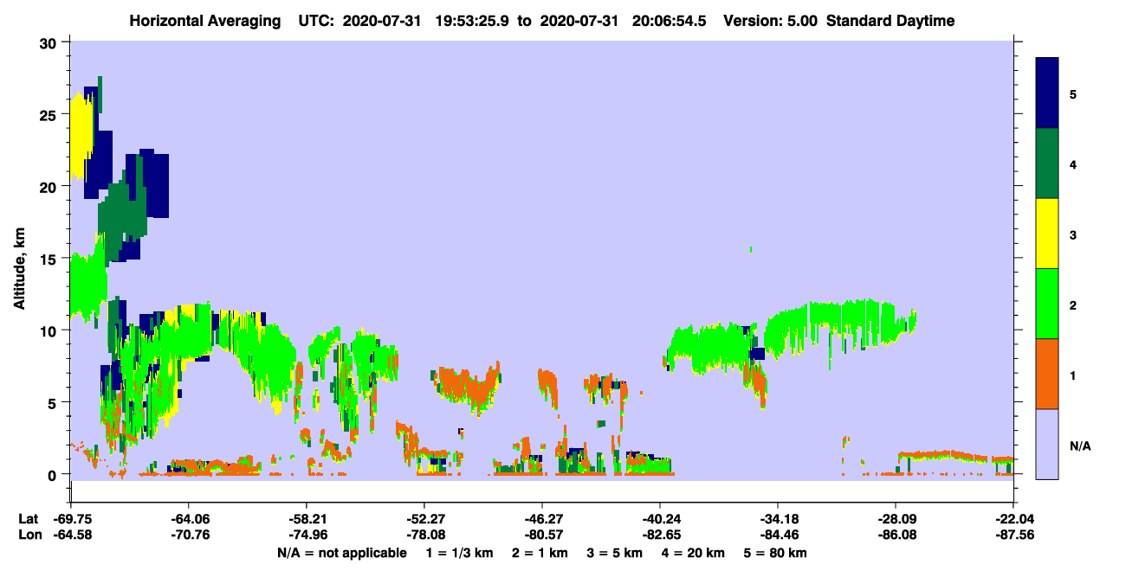This screenshot has height=577, width=1126.
Task: Click latitude value -64.06
Action: (x=188, y=519)
